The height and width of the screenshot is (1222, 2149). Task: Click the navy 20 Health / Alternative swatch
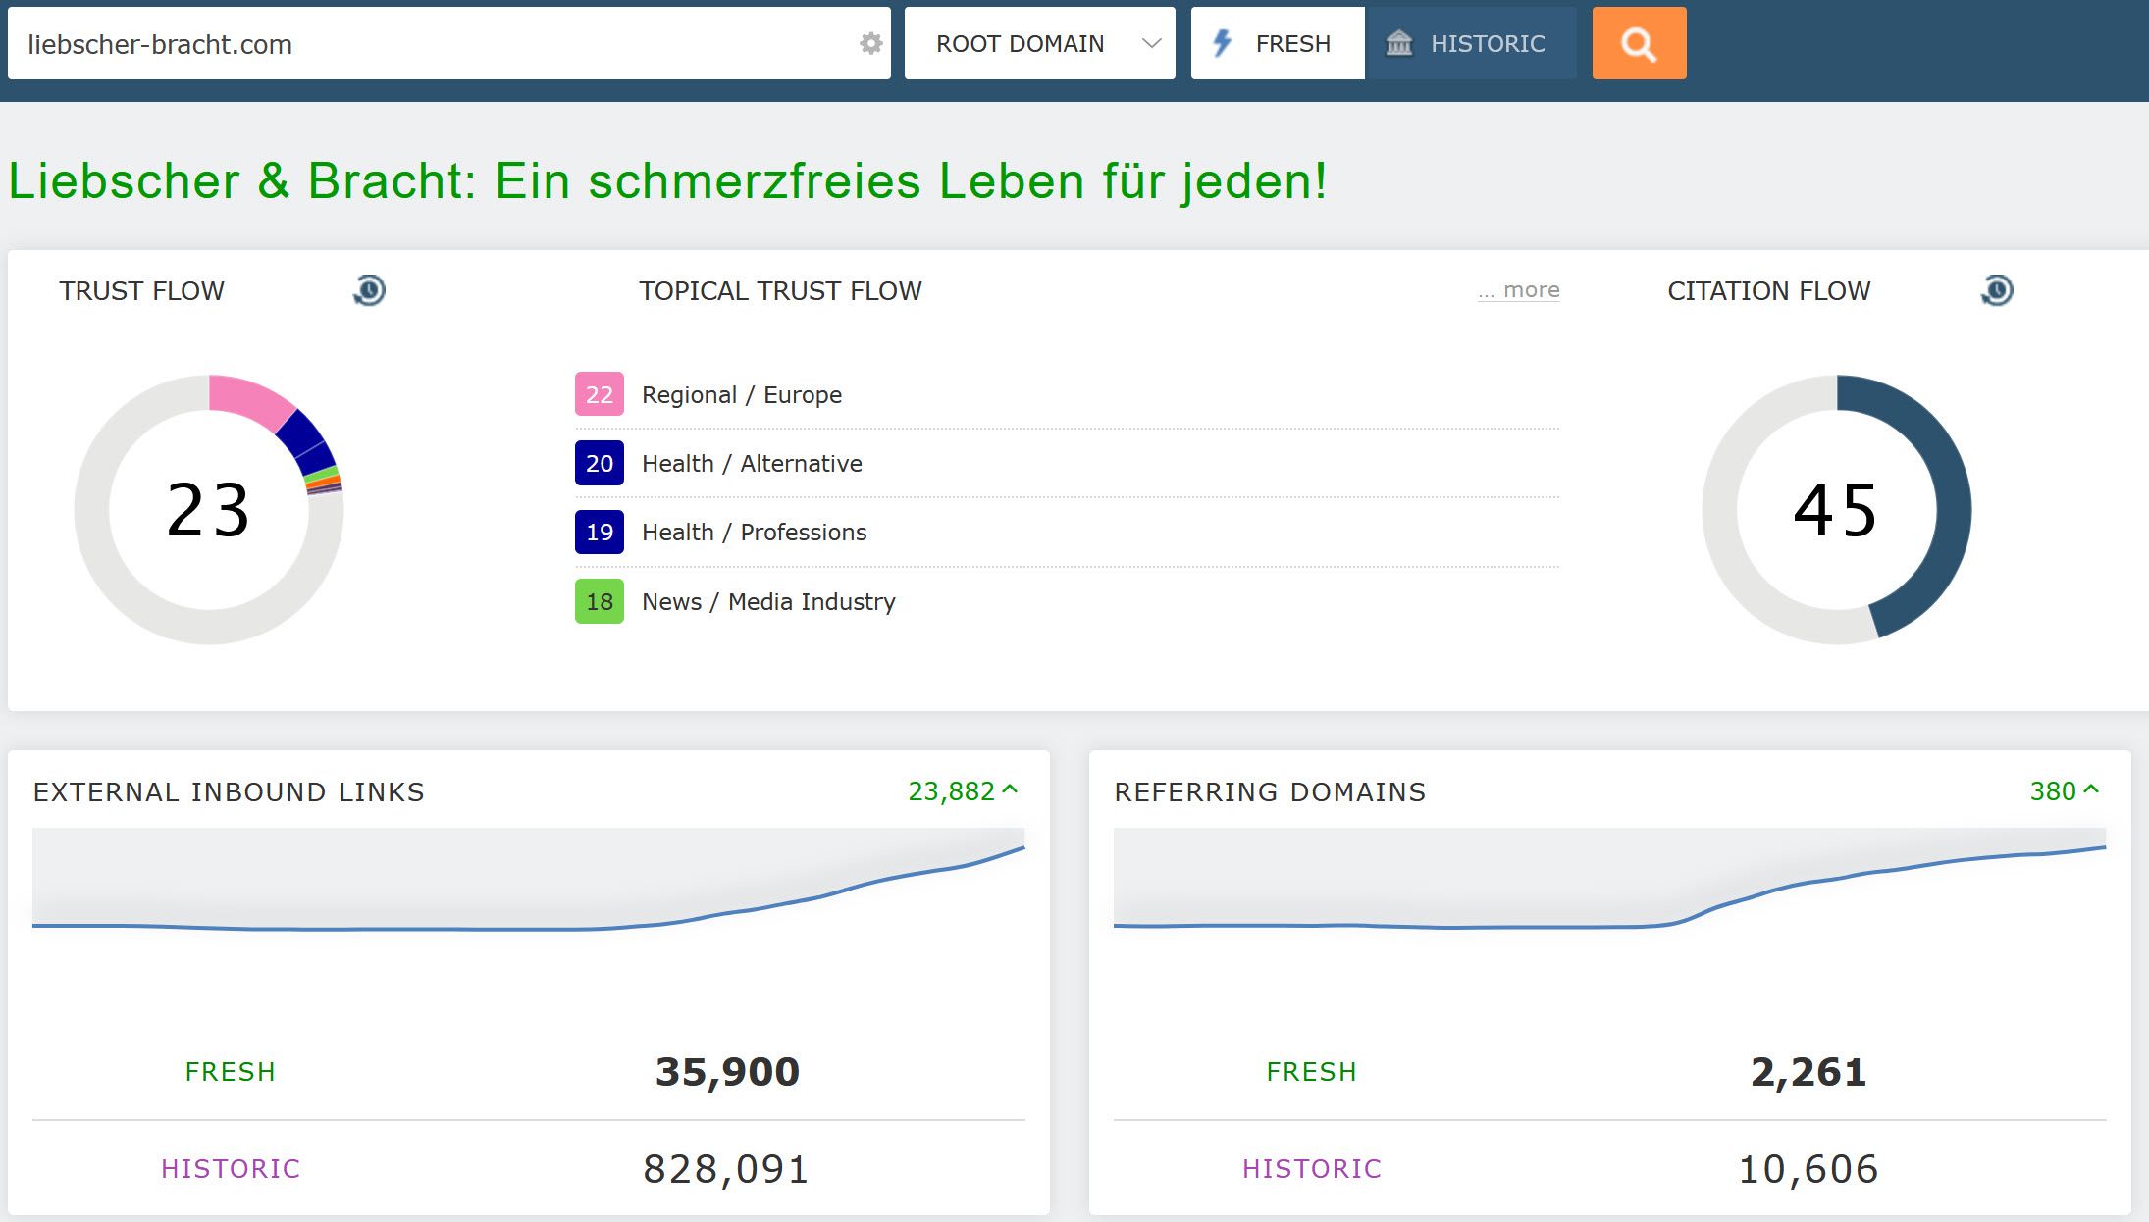pos(600,463)
